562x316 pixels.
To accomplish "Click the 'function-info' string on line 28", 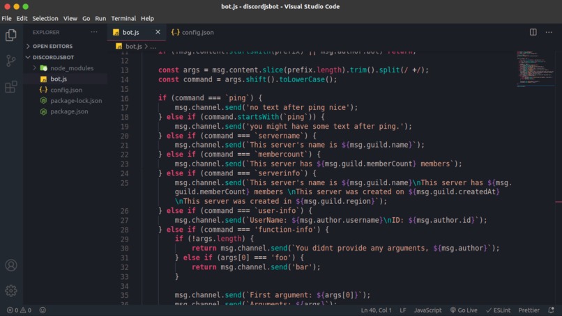I will 285,230.
